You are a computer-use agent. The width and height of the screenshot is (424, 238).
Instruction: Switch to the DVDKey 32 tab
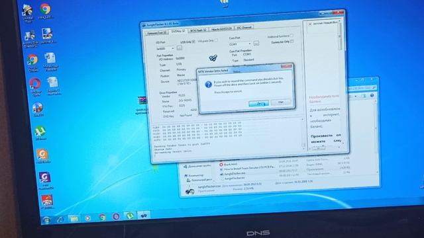pos(178,31)
